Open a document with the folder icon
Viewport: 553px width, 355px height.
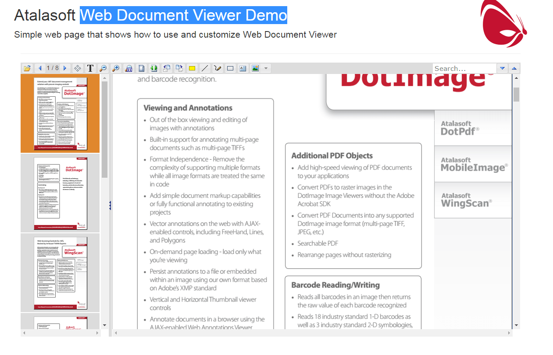tap(27, 68)
